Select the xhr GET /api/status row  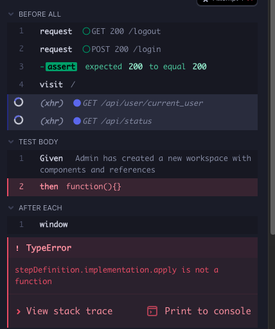click(x=132, y=121)
